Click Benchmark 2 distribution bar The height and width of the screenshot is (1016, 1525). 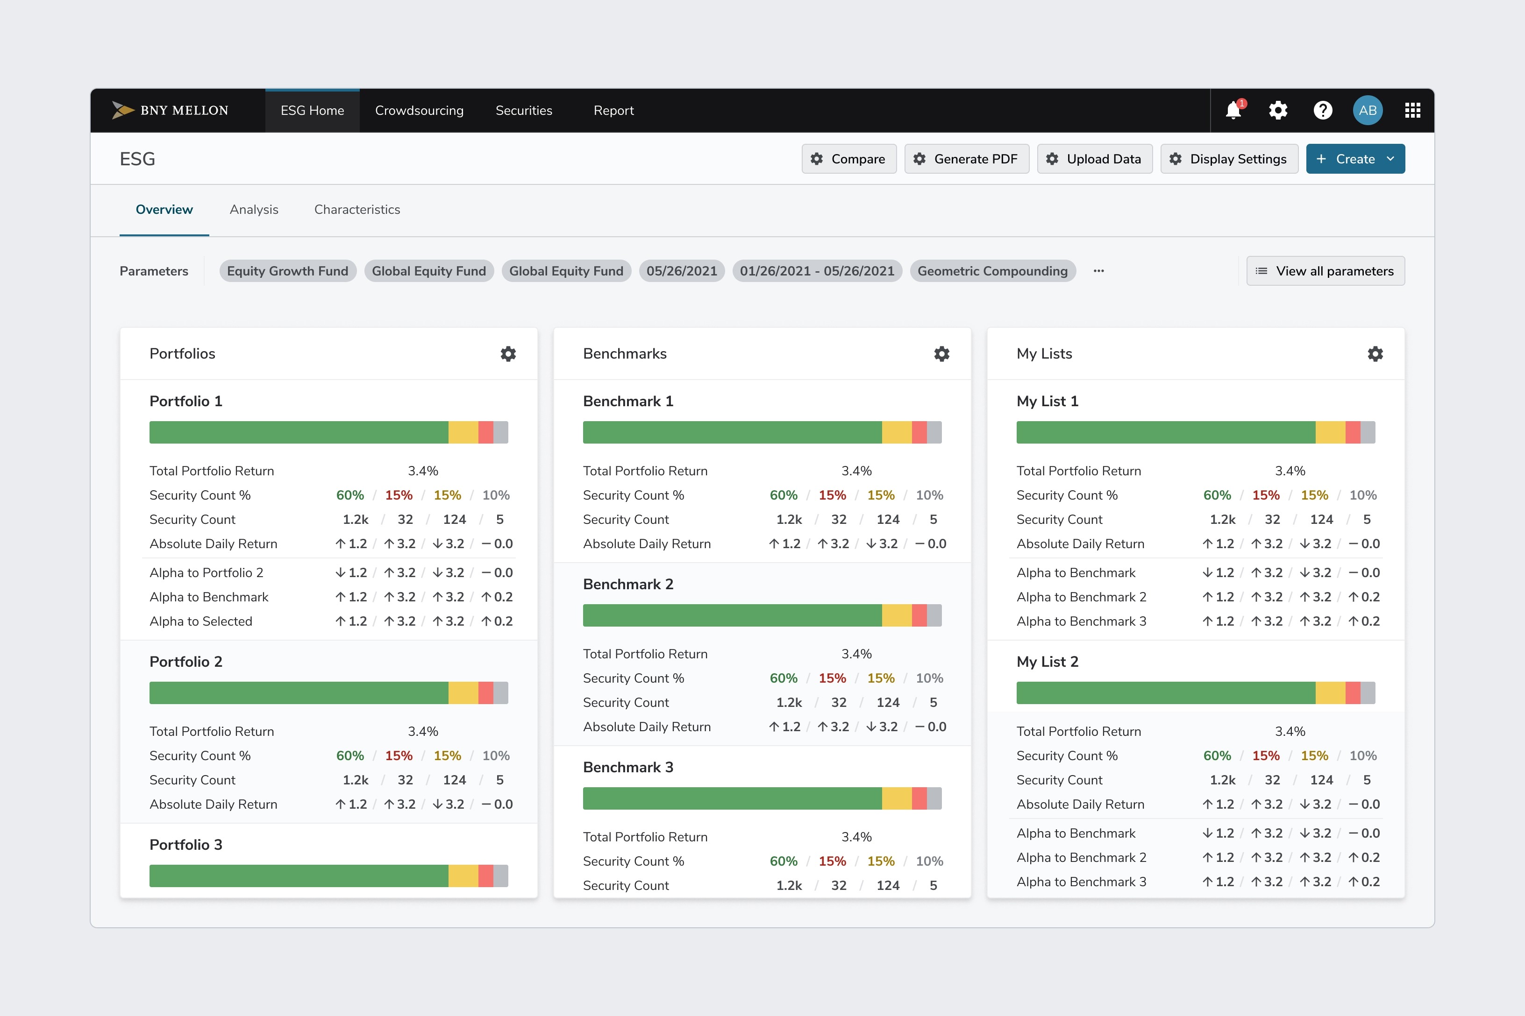(762, 615)
